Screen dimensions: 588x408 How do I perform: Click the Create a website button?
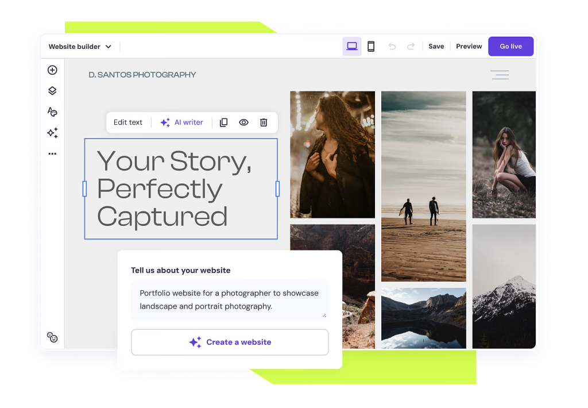click(x=230, y=342)
